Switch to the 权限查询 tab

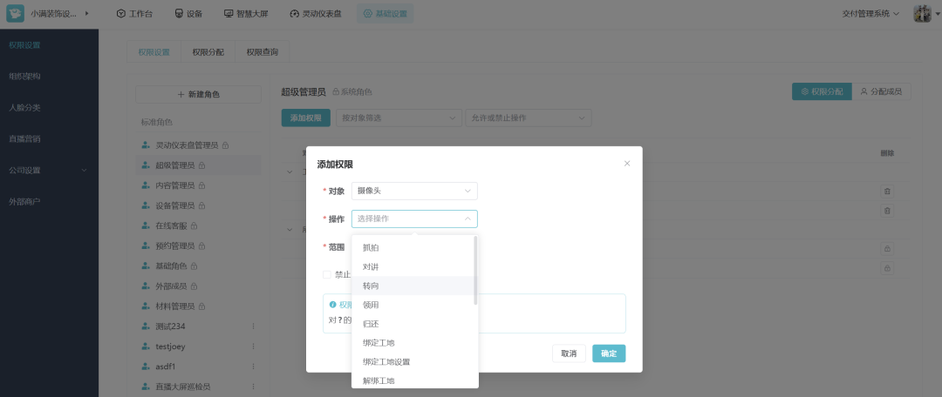[x=262, y=52]
